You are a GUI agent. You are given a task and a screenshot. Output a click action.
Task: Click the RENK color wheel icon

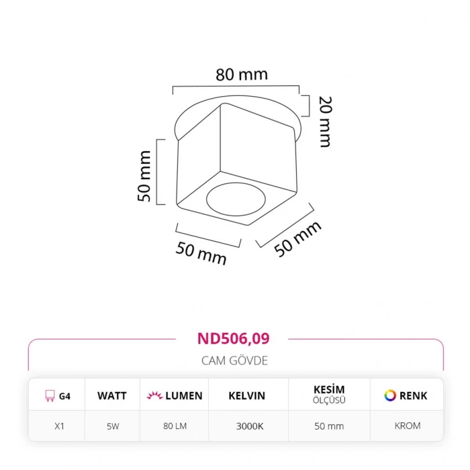[389, 395]
